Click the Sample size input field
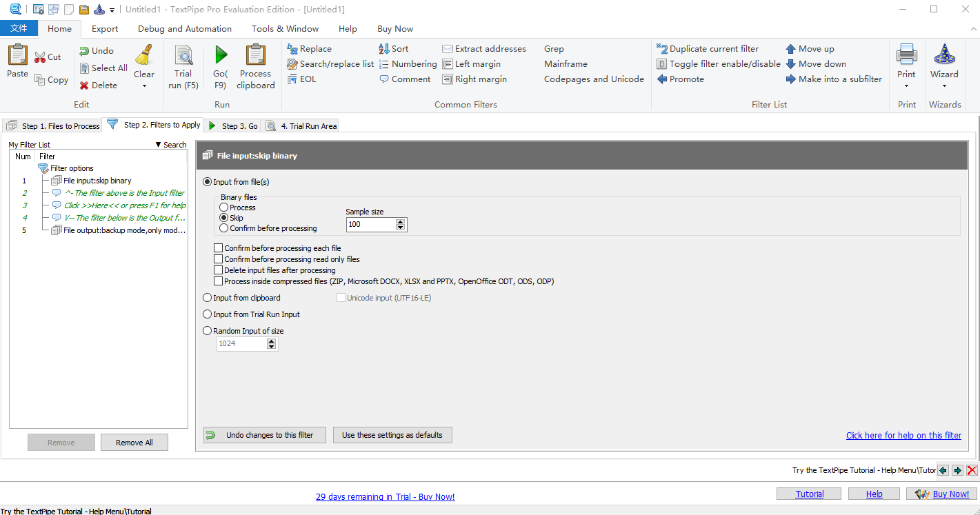 click(x=370, y=225)
